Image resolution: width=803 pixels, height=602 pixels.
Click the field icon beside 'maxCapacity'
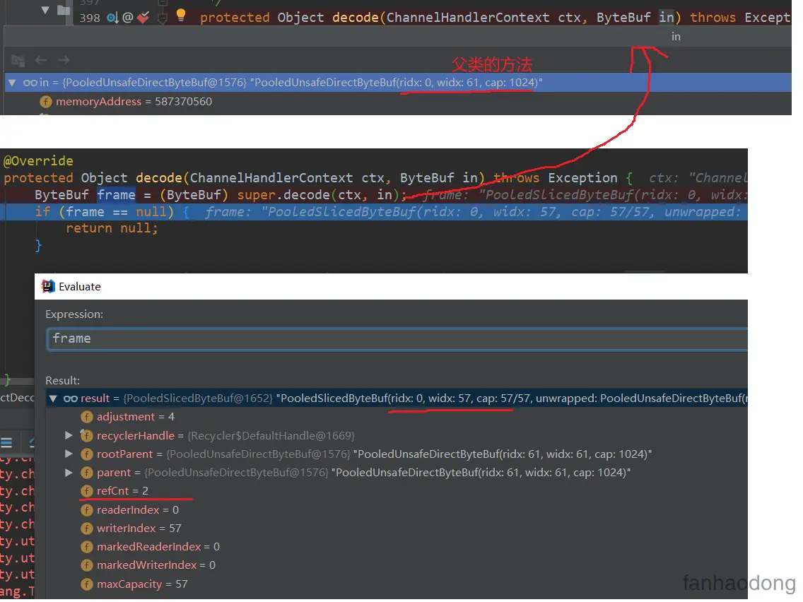(x=86, y=584)
